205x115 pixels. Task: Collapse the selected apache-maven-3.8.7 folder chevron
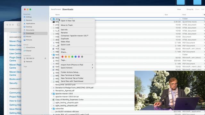point(52,19)
